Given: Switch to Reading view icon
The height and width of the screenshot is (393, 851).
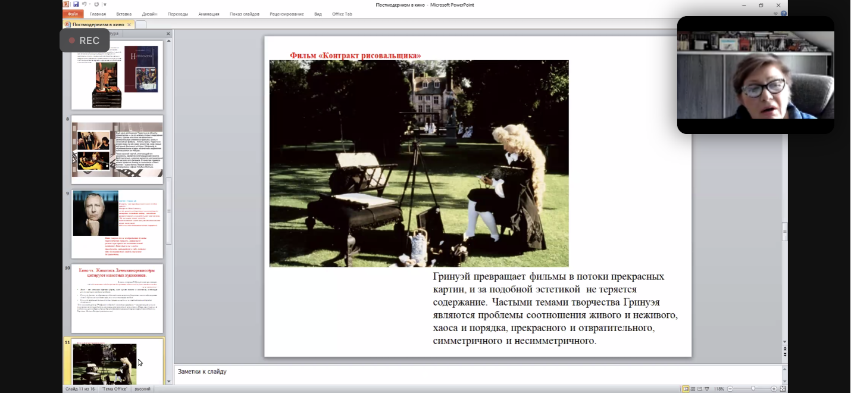Looking at the screenshot, I should [x=700, y=389].
